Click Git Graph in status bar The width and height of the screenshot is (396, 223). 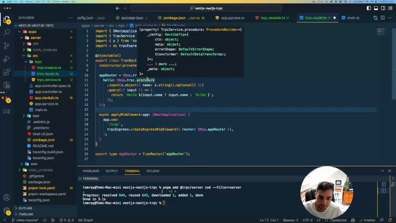85,221
